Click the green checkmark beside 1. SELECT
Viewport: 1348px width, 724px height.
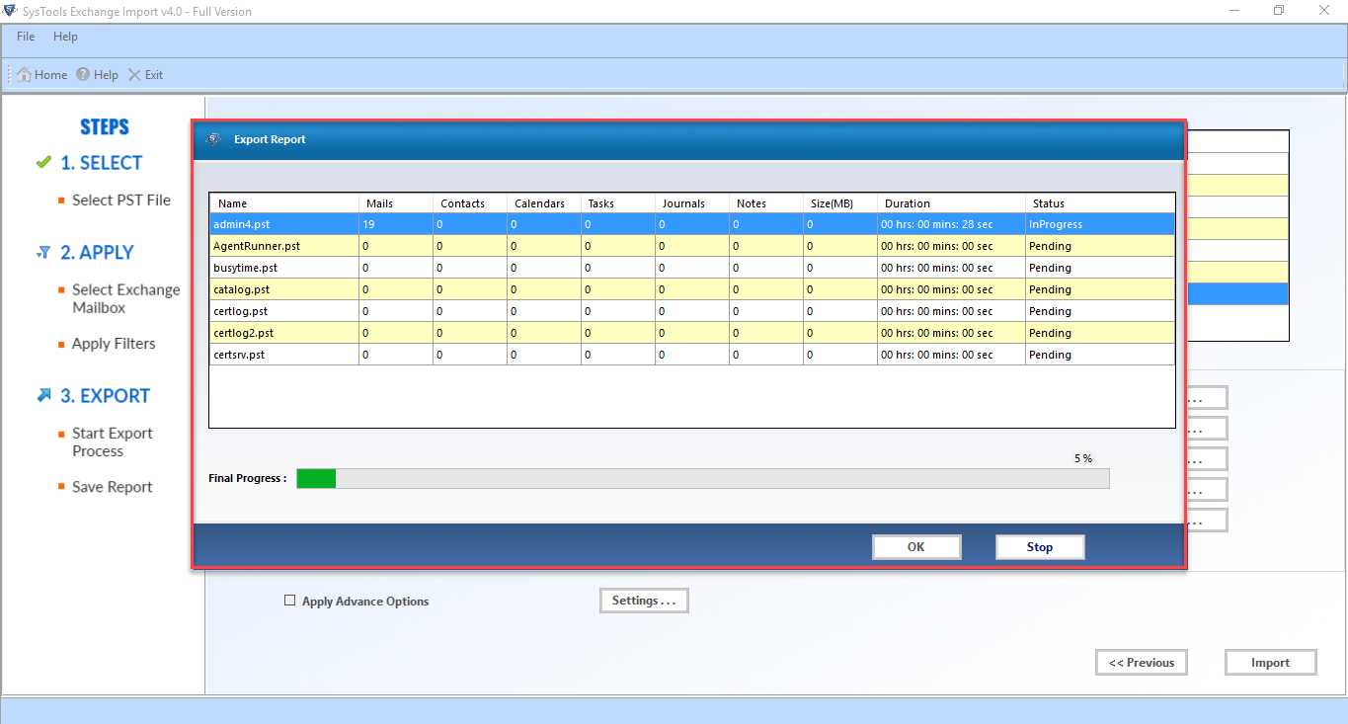tap(43, 163)
